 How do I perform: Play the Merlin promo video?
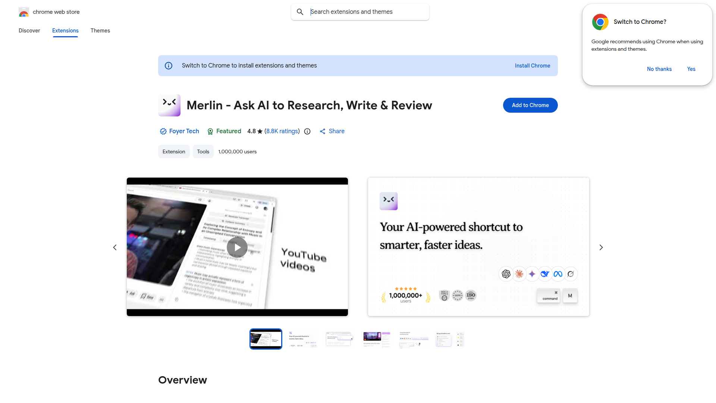237,247
